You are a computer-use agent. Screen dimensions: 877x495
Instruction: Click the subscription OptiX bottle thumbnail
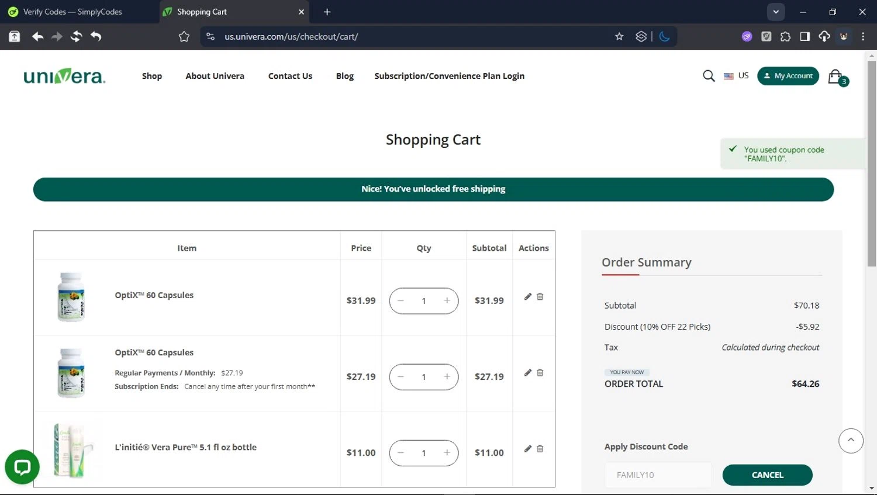pyautogui.click(x=71, y=373)
